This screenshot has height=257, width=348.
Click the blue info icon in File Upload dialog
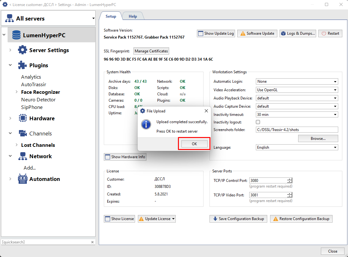click(146, 124)
